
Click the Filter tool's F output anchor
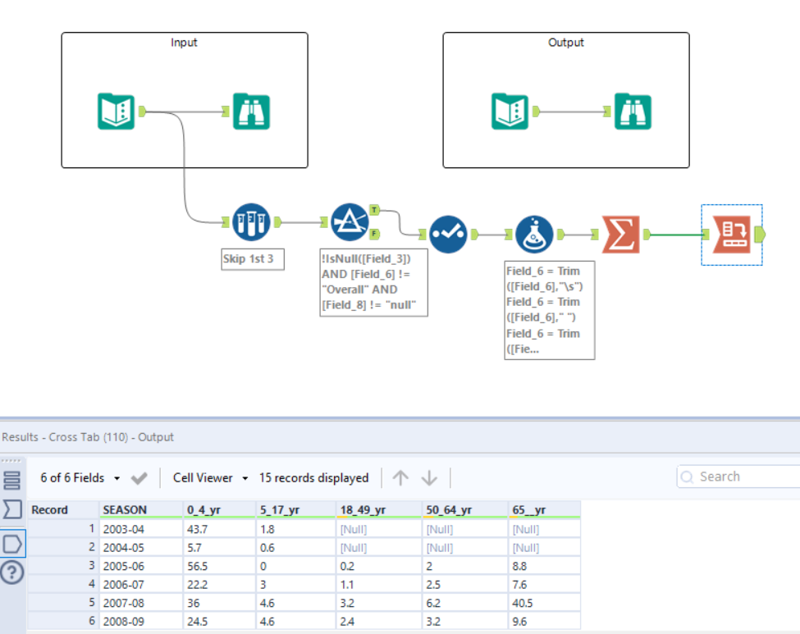(x=374, y=234)
